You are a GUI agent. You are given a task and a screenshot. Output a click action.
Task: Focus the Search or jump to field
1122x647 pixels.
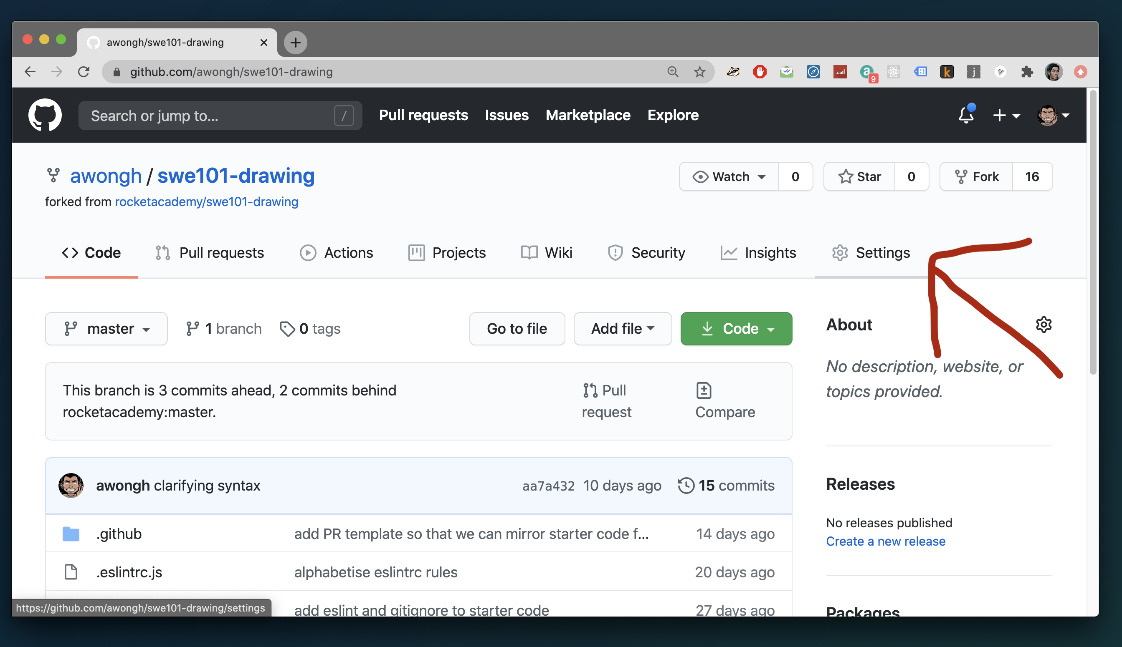220,116
